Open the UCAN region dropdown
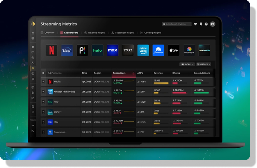Image resolution: width=257 pixels, height=168 pixels. pos(187,64)
